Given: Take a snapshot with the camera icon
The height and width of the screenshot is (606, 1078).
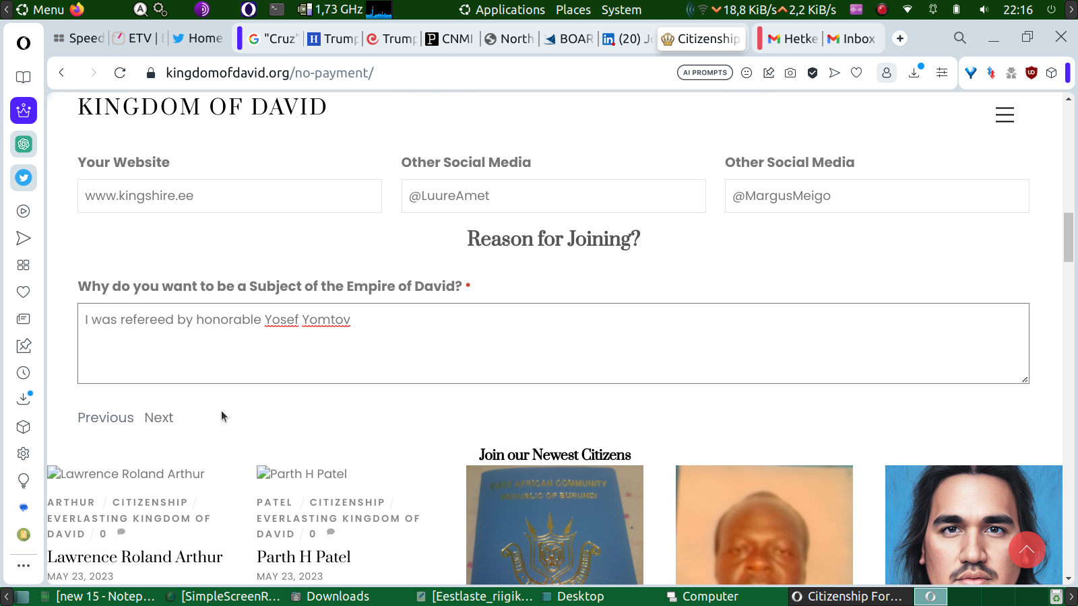Looking at the screenshot, I should point(790,73).
